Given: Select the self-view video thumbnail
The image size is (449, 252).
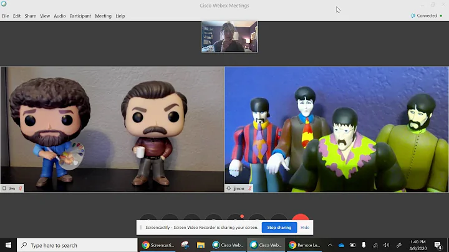Looking at the screenshot, I should point(229,37).
